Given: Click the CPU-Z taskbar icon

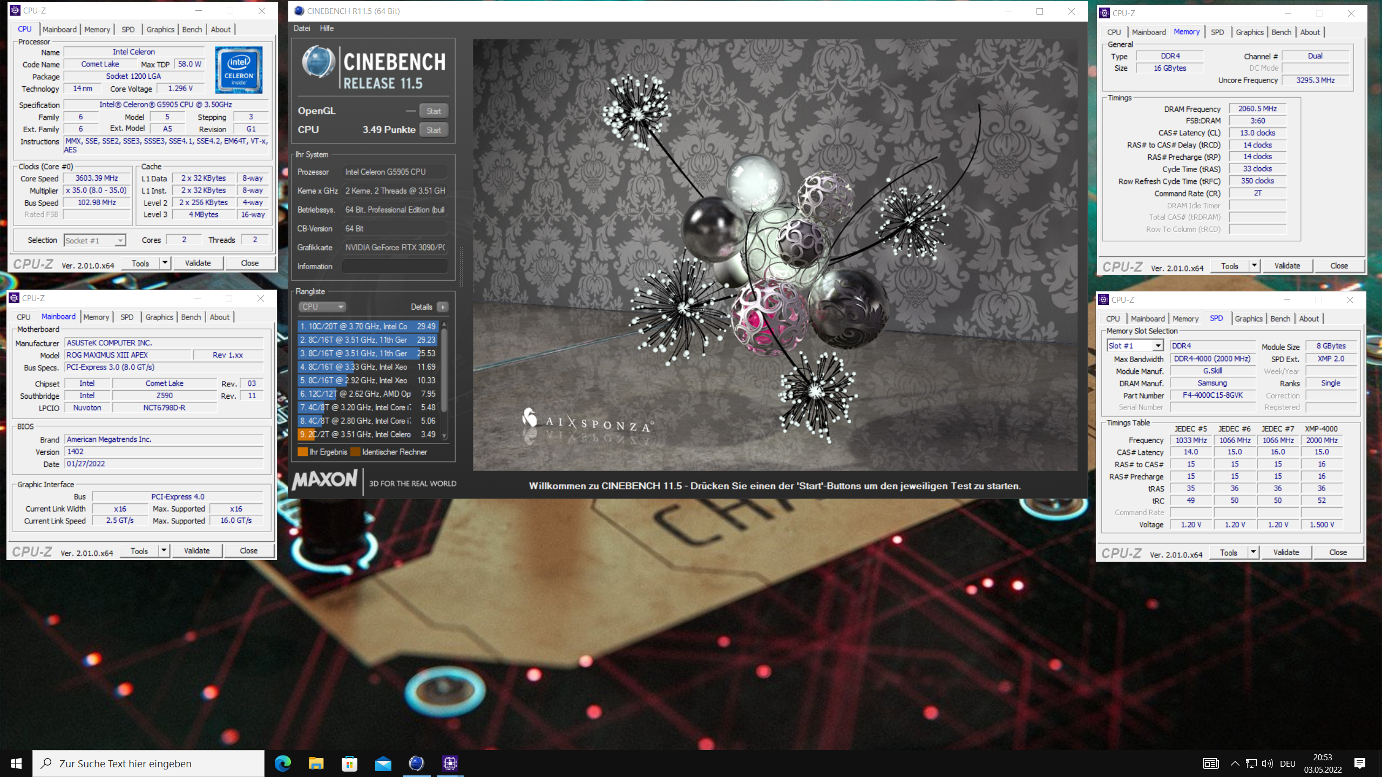Looking at the screenshot, I should point(450,763).
